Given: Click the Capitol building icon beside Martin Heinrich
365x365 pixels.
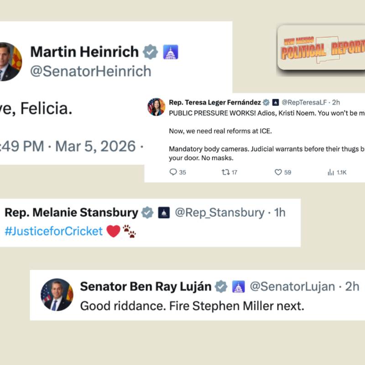Looking at the screenshot, I should click(x=170, y=52).
